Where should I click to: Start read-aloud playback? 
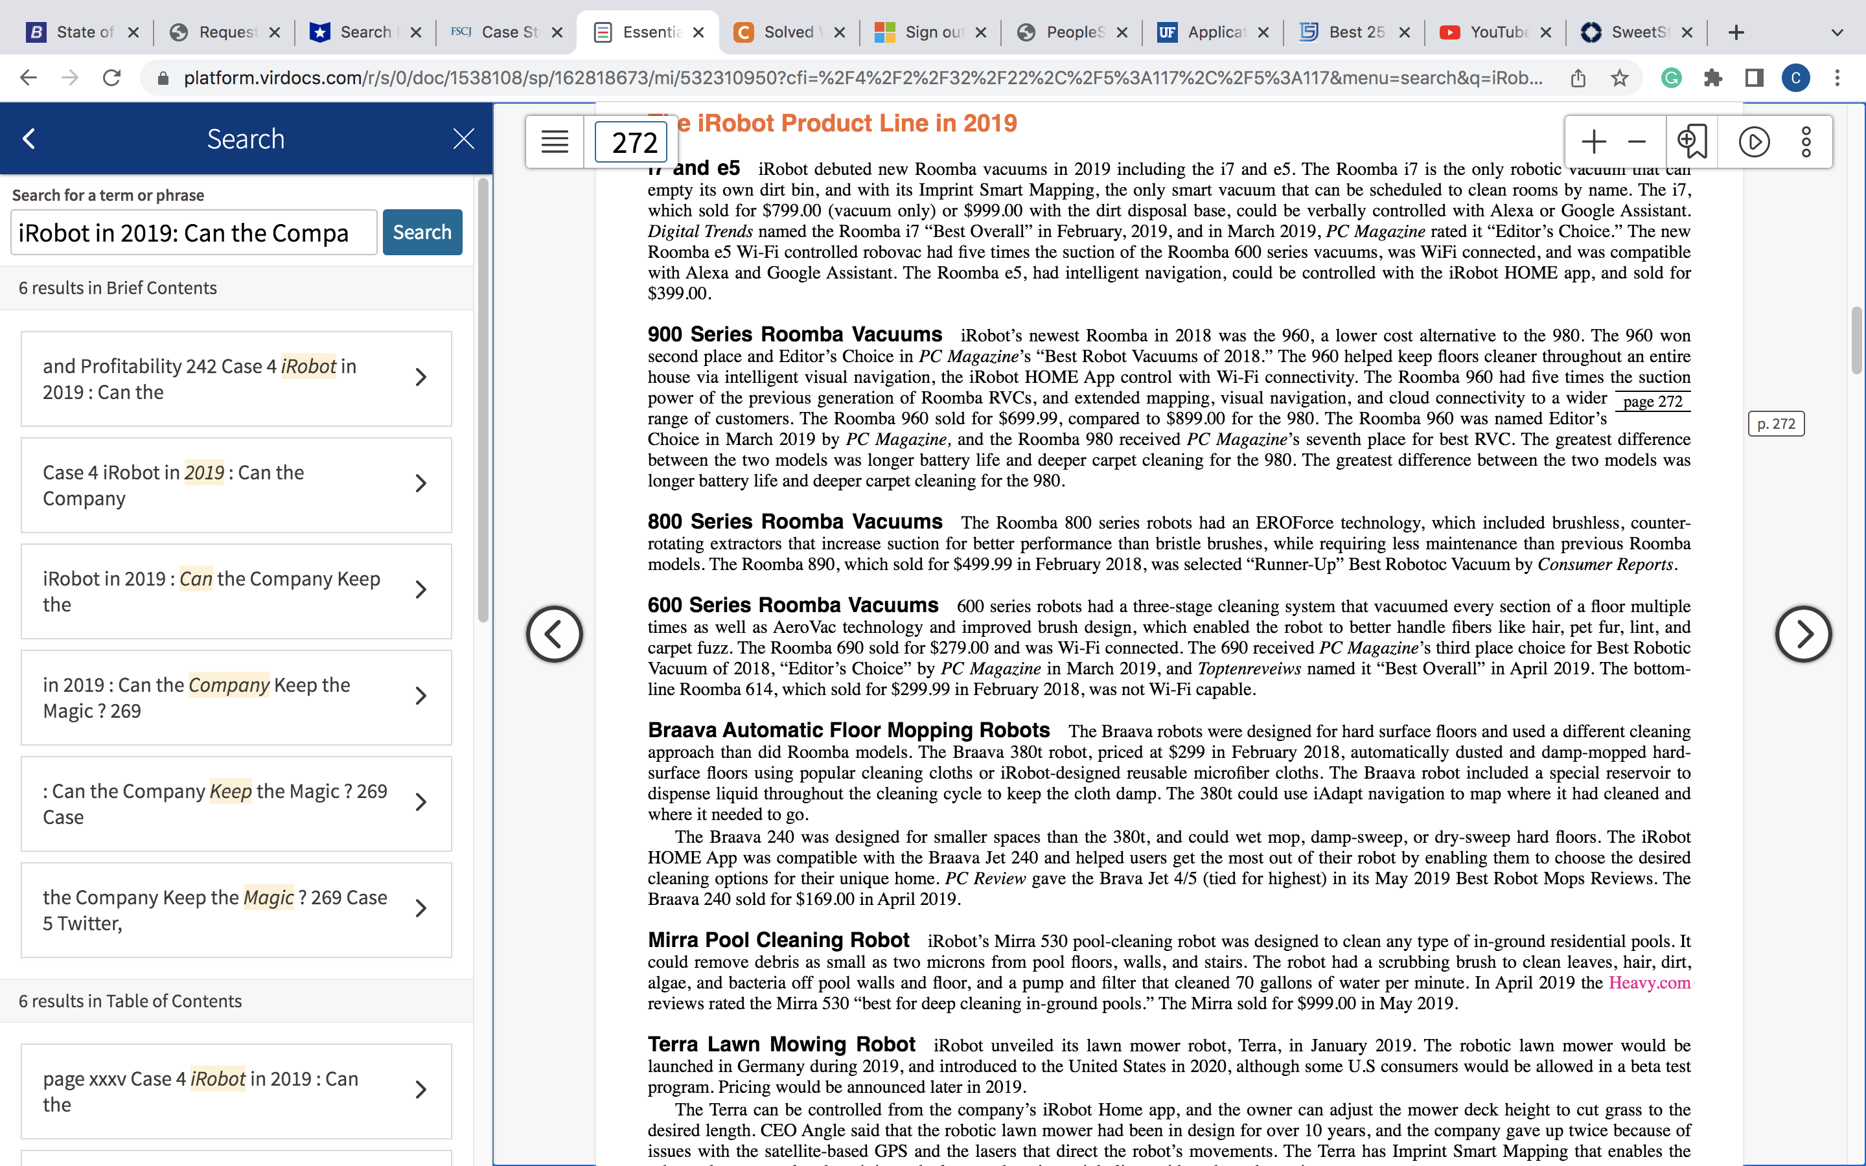(x=1754, y=142)
